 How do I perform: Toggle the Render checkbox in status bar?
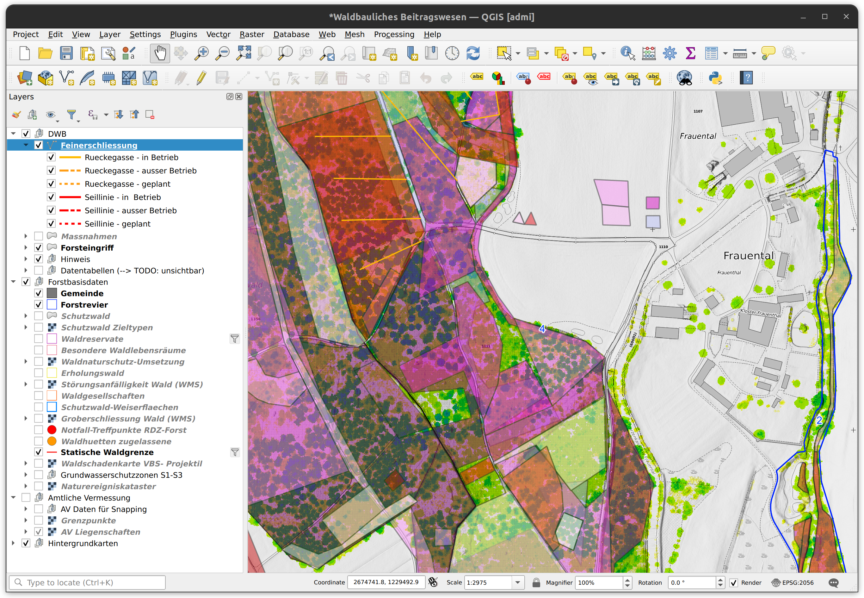(734, 582)
